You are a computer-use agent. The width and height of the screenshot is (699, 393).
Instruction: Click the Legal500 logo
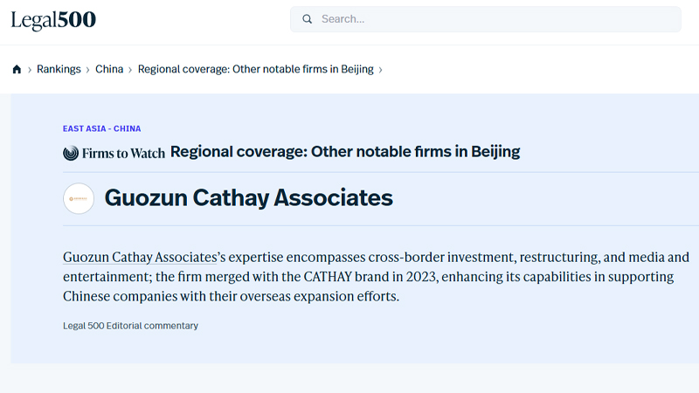53,20
